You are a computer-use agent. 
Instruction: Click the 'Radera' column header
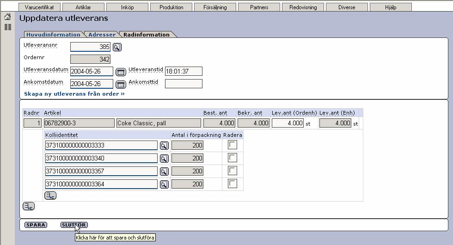pyautogui.click(x=233, y=135)
